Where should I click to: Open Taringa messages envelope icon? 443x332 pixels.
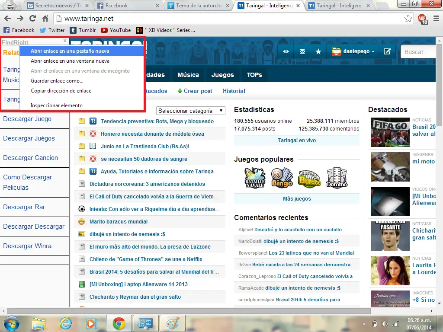click(x=302, y=51)
